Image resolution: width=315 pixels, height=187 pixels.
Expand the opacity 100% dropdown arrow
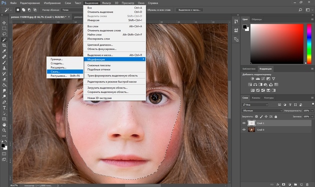tap(312, 111)
